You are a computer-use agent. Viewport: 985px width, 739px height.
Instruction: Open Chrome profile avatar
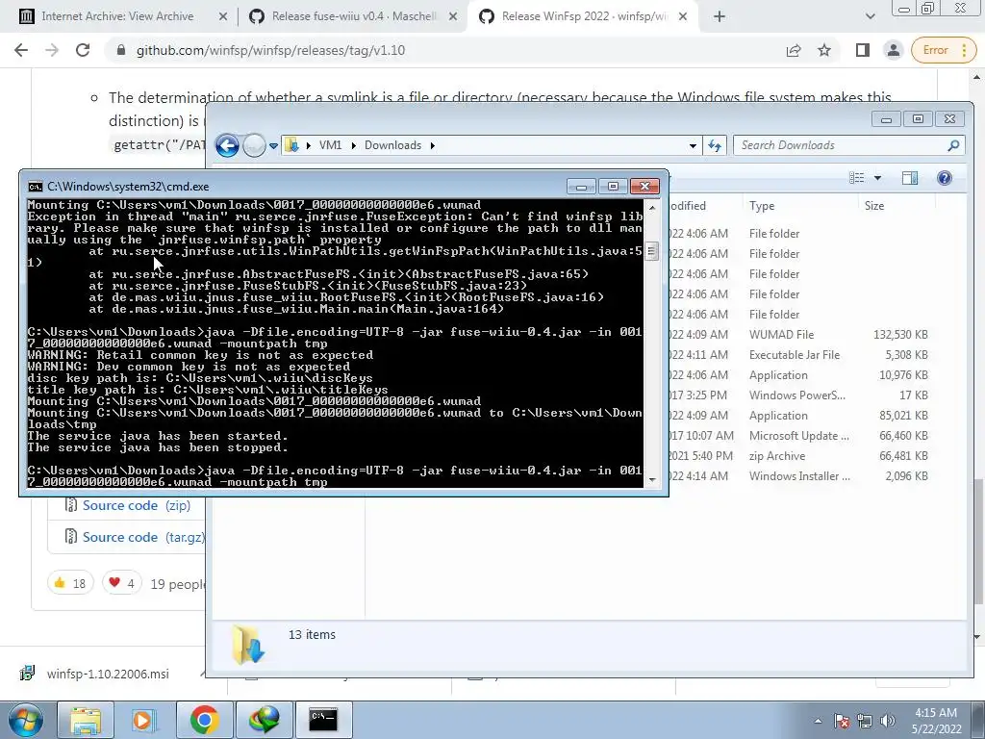pos(893,50)
